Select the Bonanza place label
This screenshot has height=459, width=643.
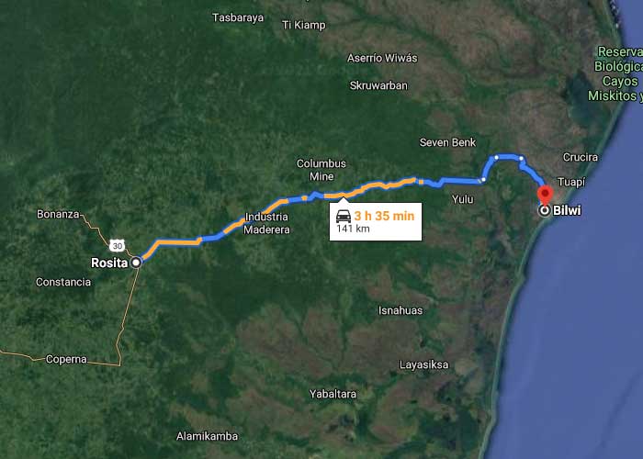tap(58, 214)
